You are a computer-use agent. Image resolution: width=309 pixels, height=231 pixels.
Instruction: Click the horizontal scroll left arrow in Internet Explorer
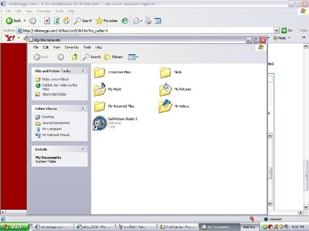pos(3,212)
